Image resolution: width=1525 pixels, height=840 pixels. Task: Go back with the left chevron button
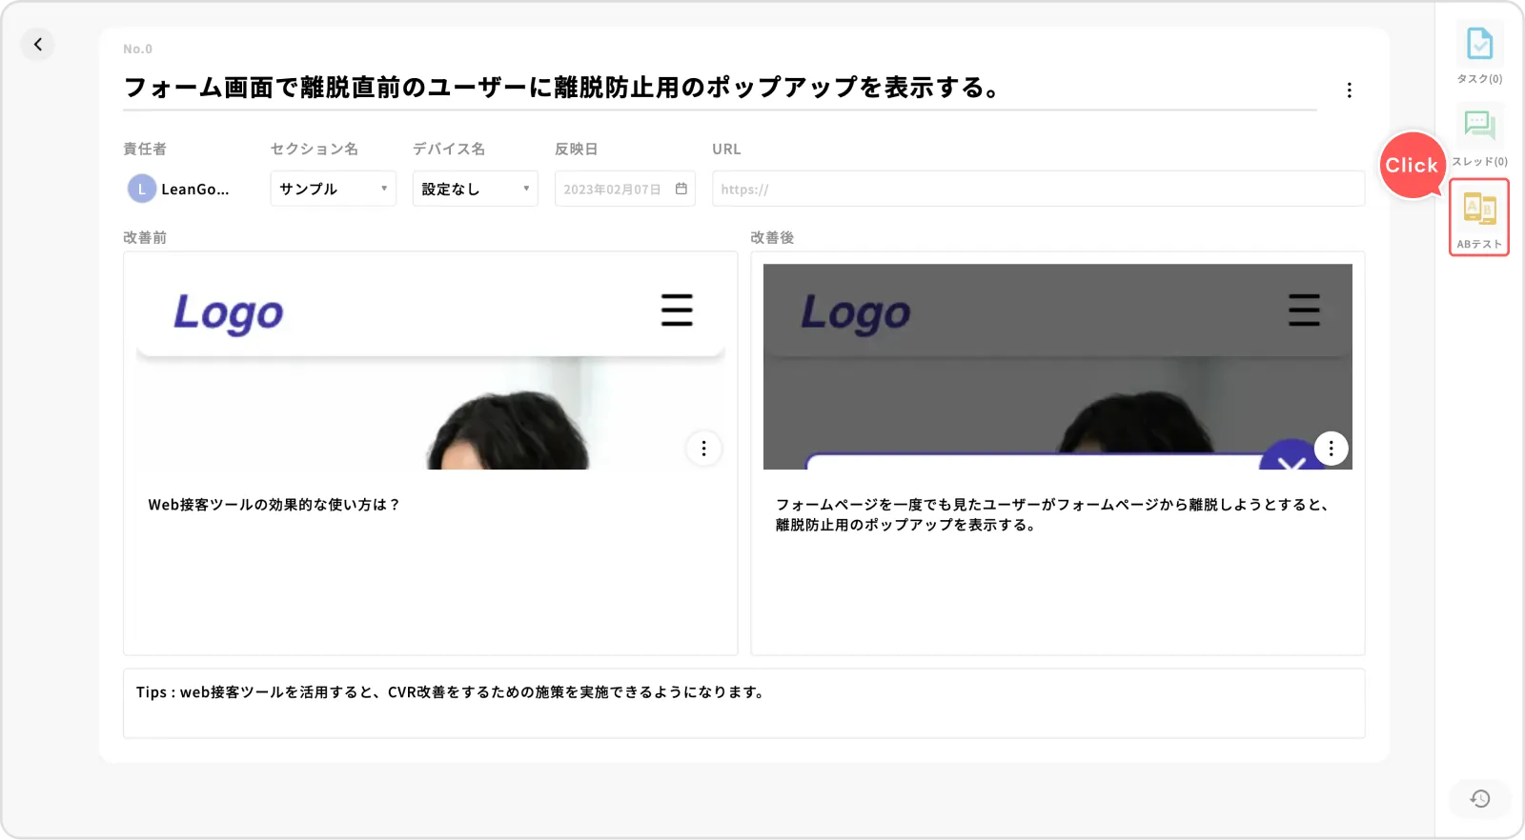pos(38,44)
